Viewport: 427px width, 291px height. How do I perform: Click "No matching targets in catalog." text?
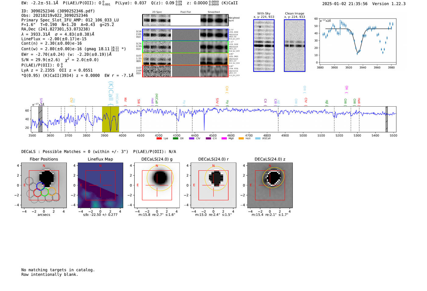click(x=58, y=270)
